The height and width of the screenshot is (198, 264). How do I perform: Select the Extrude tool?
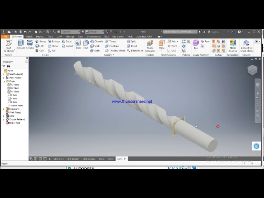(21, 45)
